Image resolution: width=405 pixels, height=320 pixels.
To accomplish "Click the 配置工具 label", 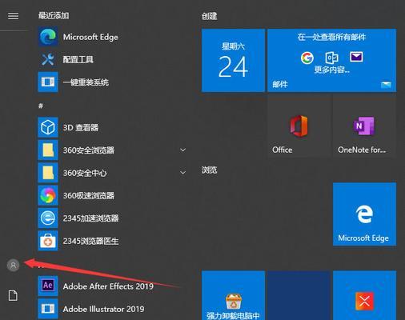I will coord(78,59).
